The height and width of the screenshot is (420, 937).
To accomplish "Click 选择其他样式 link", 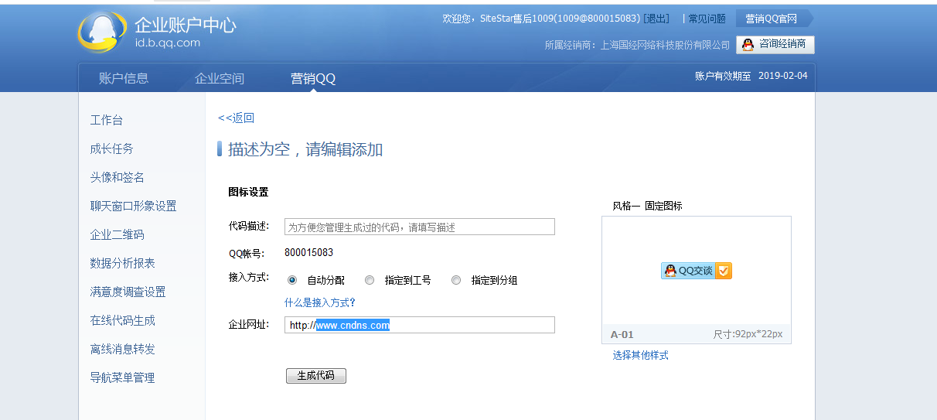I will pos(640,355).
